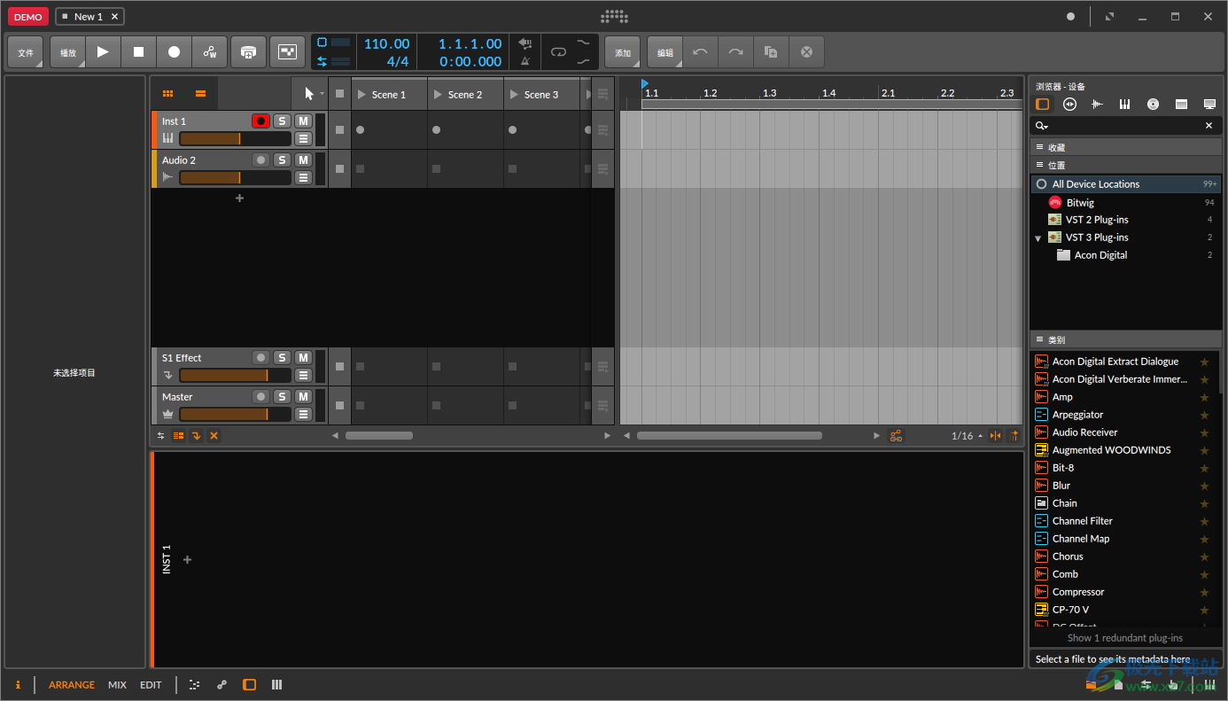Open the Presets browser category icon

coord(1069,104)
